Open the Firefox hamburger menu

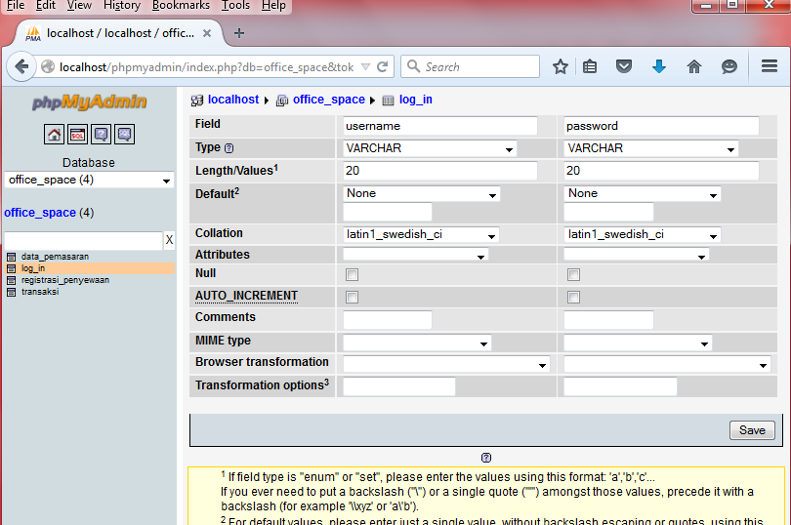[770, 66]
